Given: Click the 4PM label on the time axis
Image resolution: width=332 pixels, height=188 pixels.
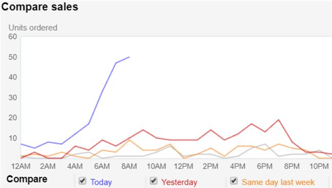Looking at the screenshot, I should (238, 166).
